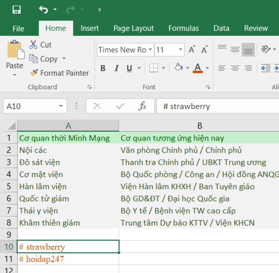This screenshot has height=273, width=279.
Task: Click the Cut scissors icon
Action: tap(33, 44)
